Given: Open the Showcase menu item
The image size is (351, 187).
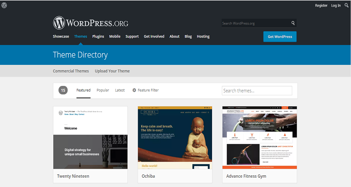Looking at the screenshot, I should click(x=61, y=36).
